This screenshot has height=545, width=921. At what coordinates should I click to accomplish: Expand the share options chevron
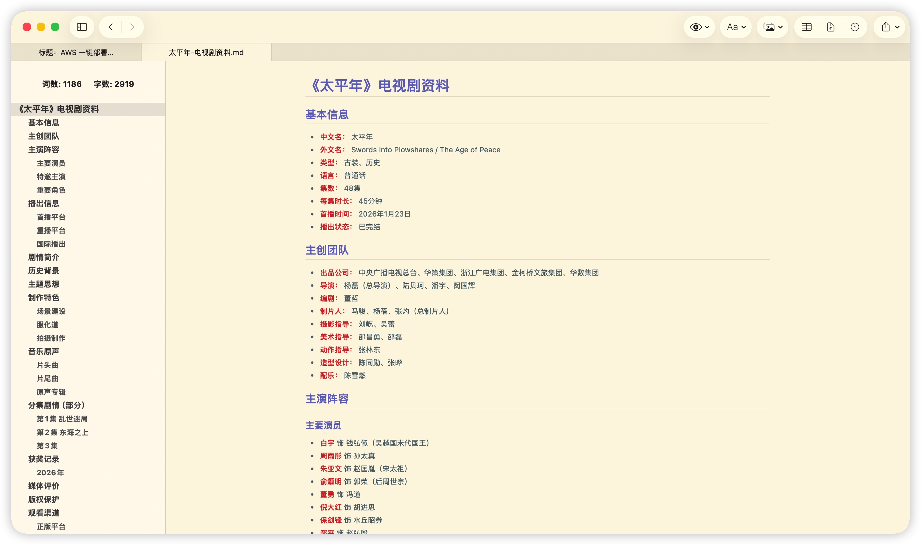coord(897,27)
